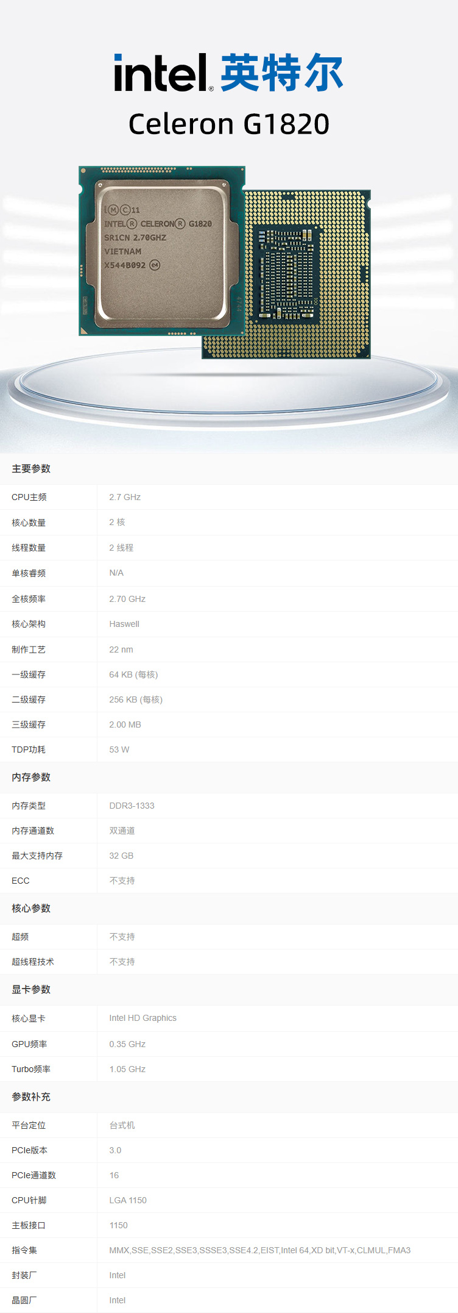The image size is (458, 1313).
Task: Click 不支持 in the 超线程技术 row
Action: tap(122, 962)
